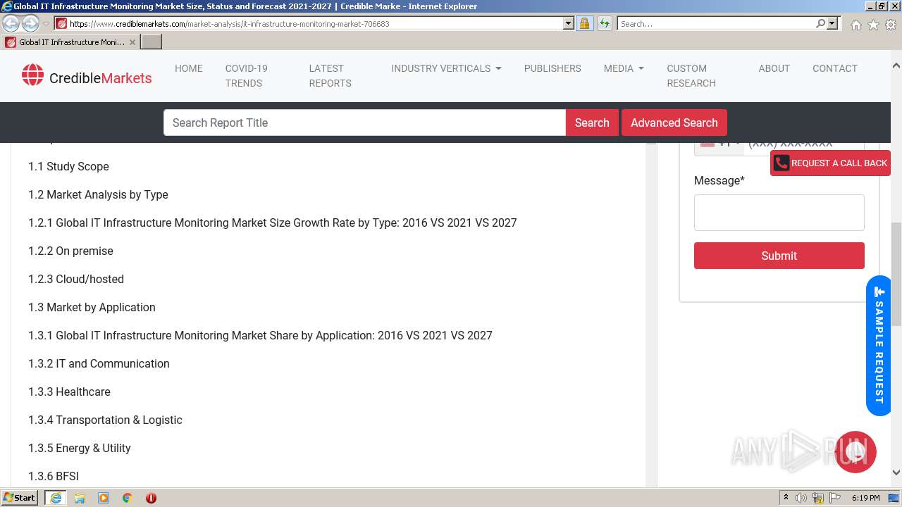Click the red shield taskbar icon
Viewport: 902px width, 507px height.
[x=151, y=498]
